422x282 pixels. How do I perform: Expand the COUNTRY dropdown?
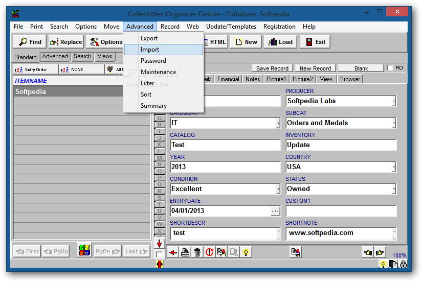pyautogui.click(x=394, y=167)
